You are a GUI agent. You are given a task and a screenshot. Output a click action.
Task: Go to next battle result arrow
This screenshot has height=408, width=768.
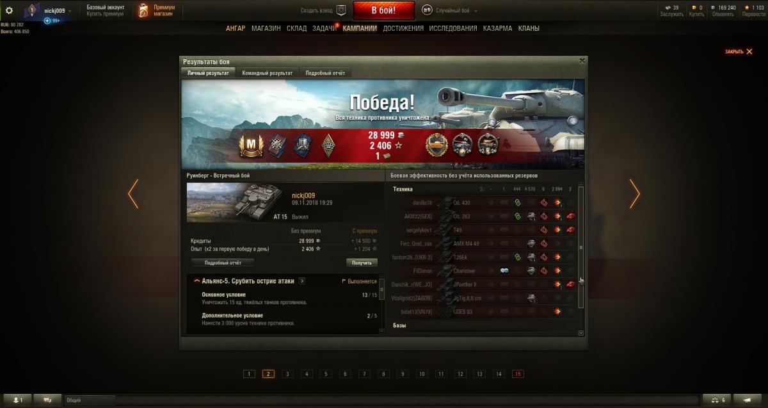tap(634, 193)
